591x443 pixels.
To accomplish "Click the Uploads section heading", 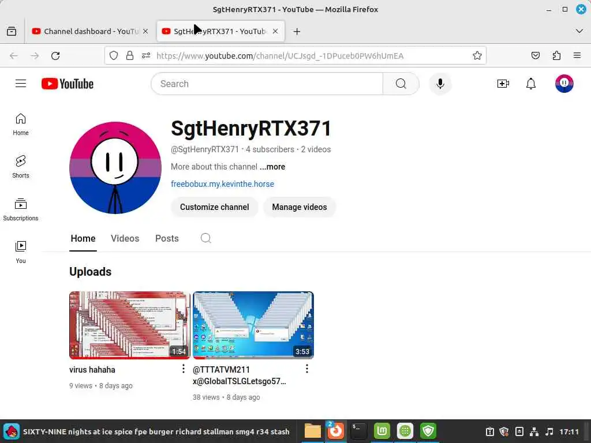I will click(91, 272).
